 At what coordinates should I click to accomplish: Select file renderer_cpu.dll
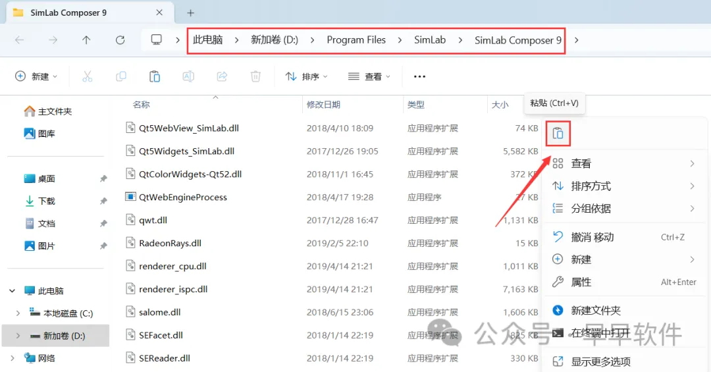pyautogui.click(x=172, y=266)
